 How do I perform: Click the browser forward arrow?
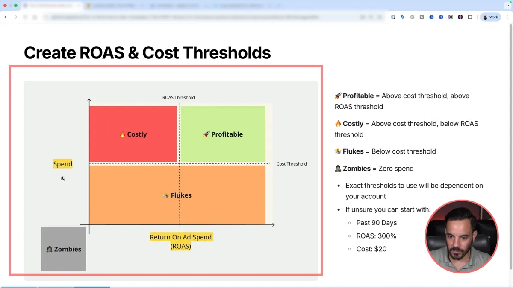pos(15,17)
